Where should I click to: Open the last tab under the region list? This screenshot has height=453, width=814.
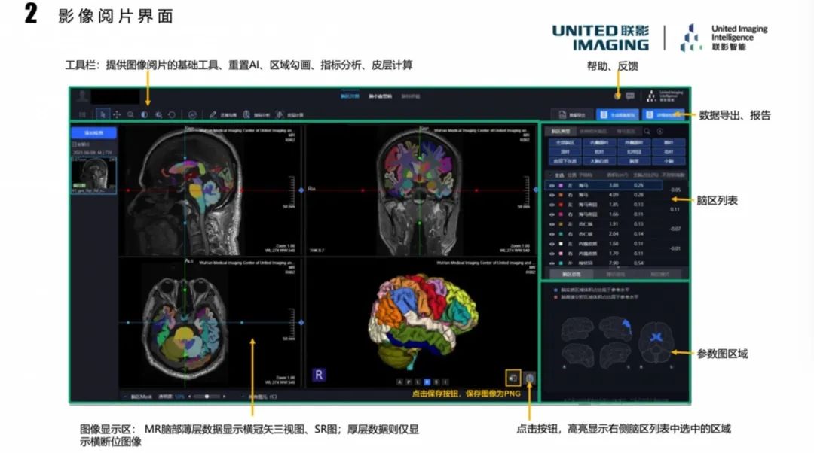point(659,274)
